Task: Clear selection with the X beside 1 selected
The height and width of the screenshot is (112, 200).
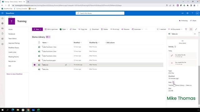Action: tap(157, 29)
